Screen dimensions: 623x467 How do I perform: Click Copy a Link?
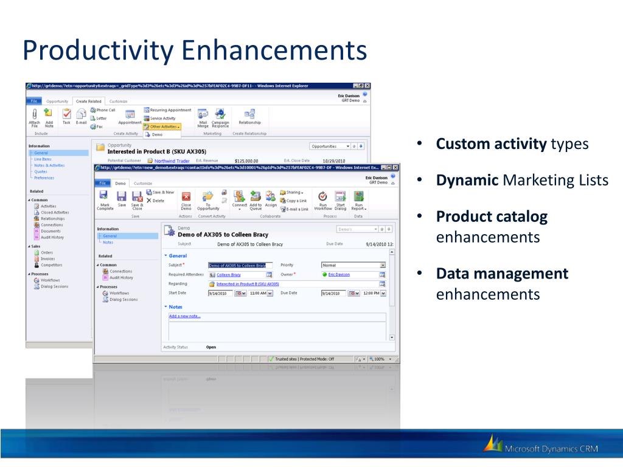[x=293, y=201]
